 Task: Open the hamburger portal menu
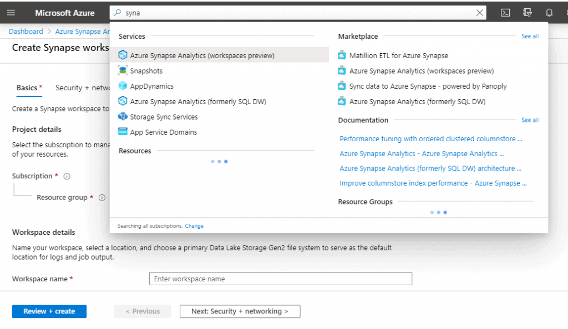(11, 13)
